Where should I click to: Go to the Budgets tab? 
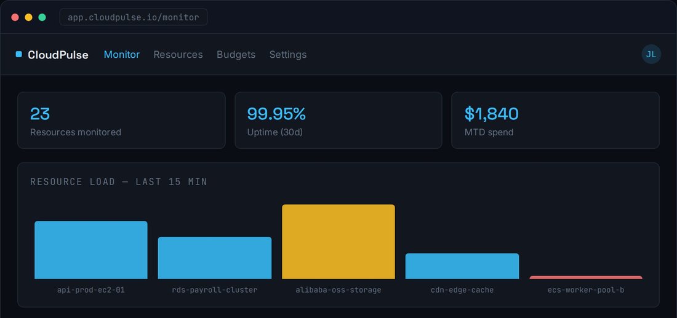(236, 54)
